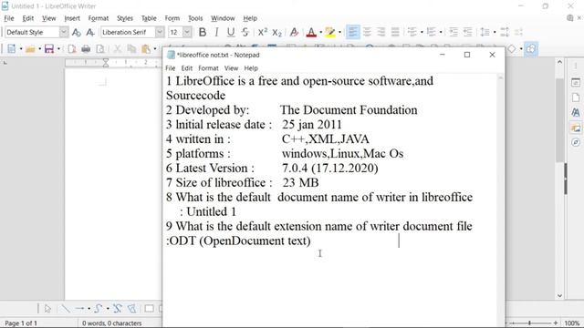
Task: Apply Superscript in Writer toolbar
Action: (x=263, y=33)
